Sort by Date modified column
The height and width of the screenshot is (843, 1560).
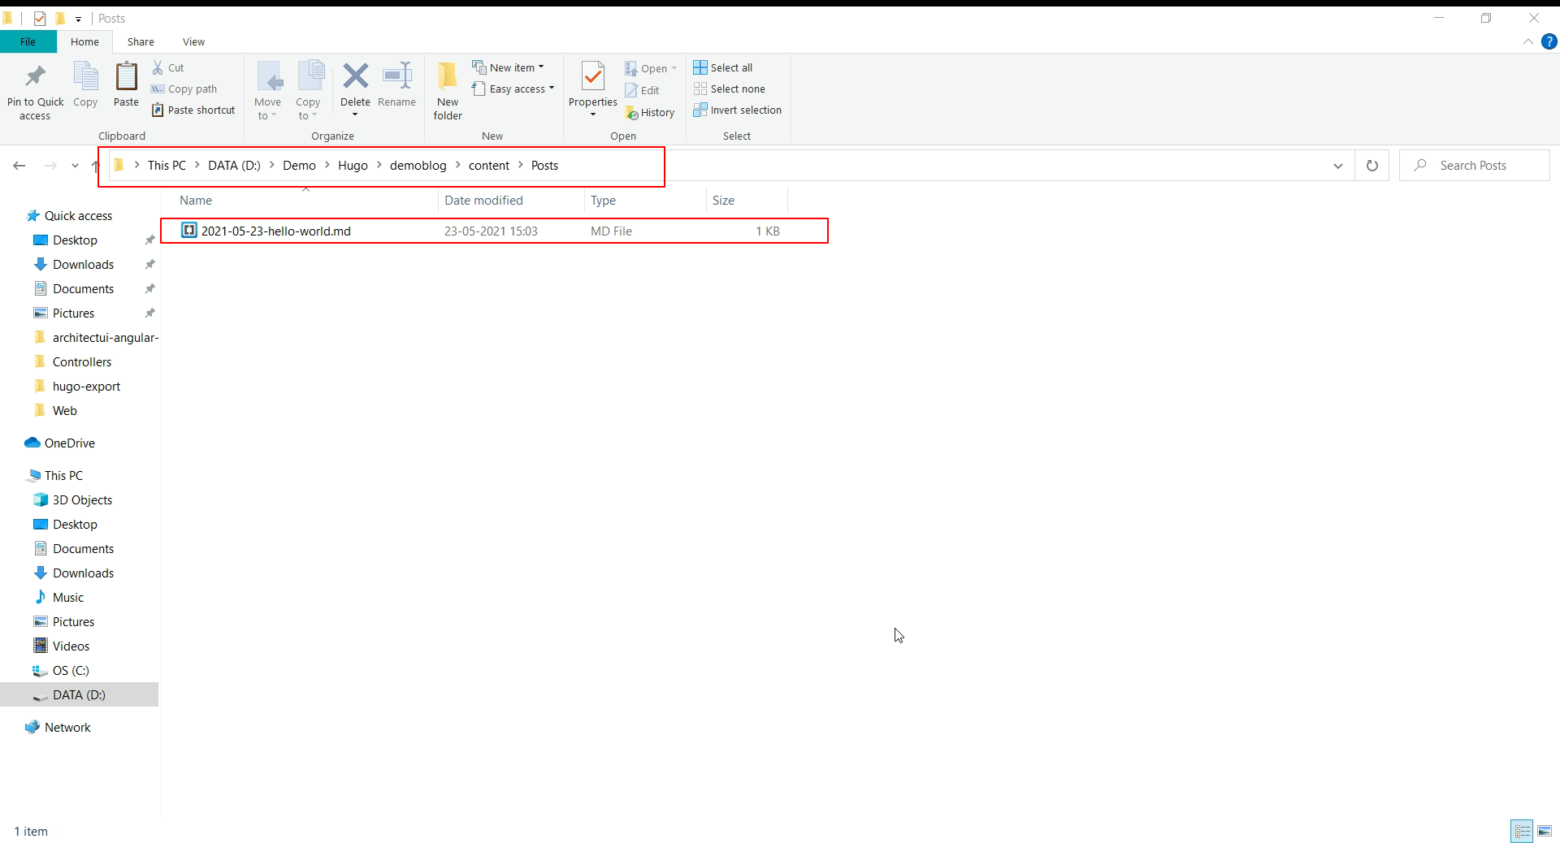511,200
